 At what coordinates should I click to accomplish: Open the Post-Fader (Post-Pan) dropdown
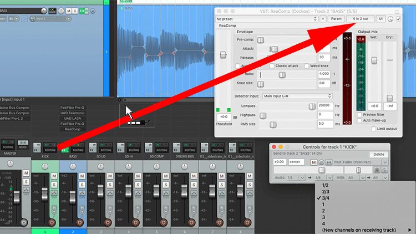(x=361, y=162)
